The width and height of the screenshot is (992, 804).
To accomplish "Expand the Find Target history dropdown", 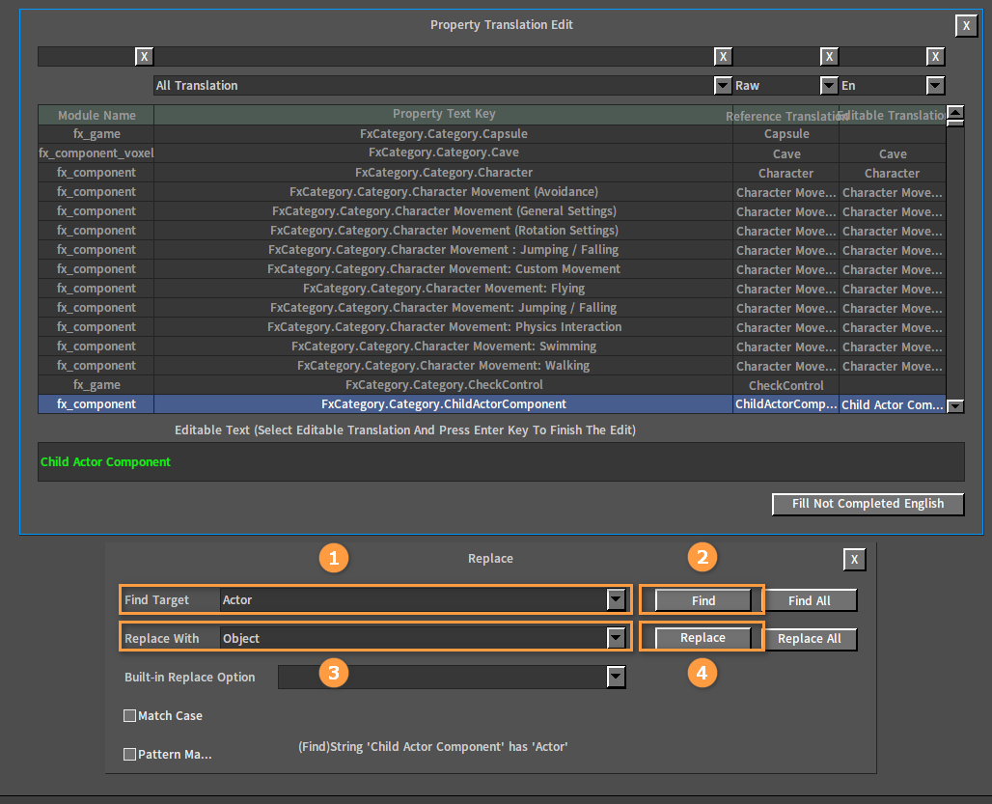I will coord(616,599).
